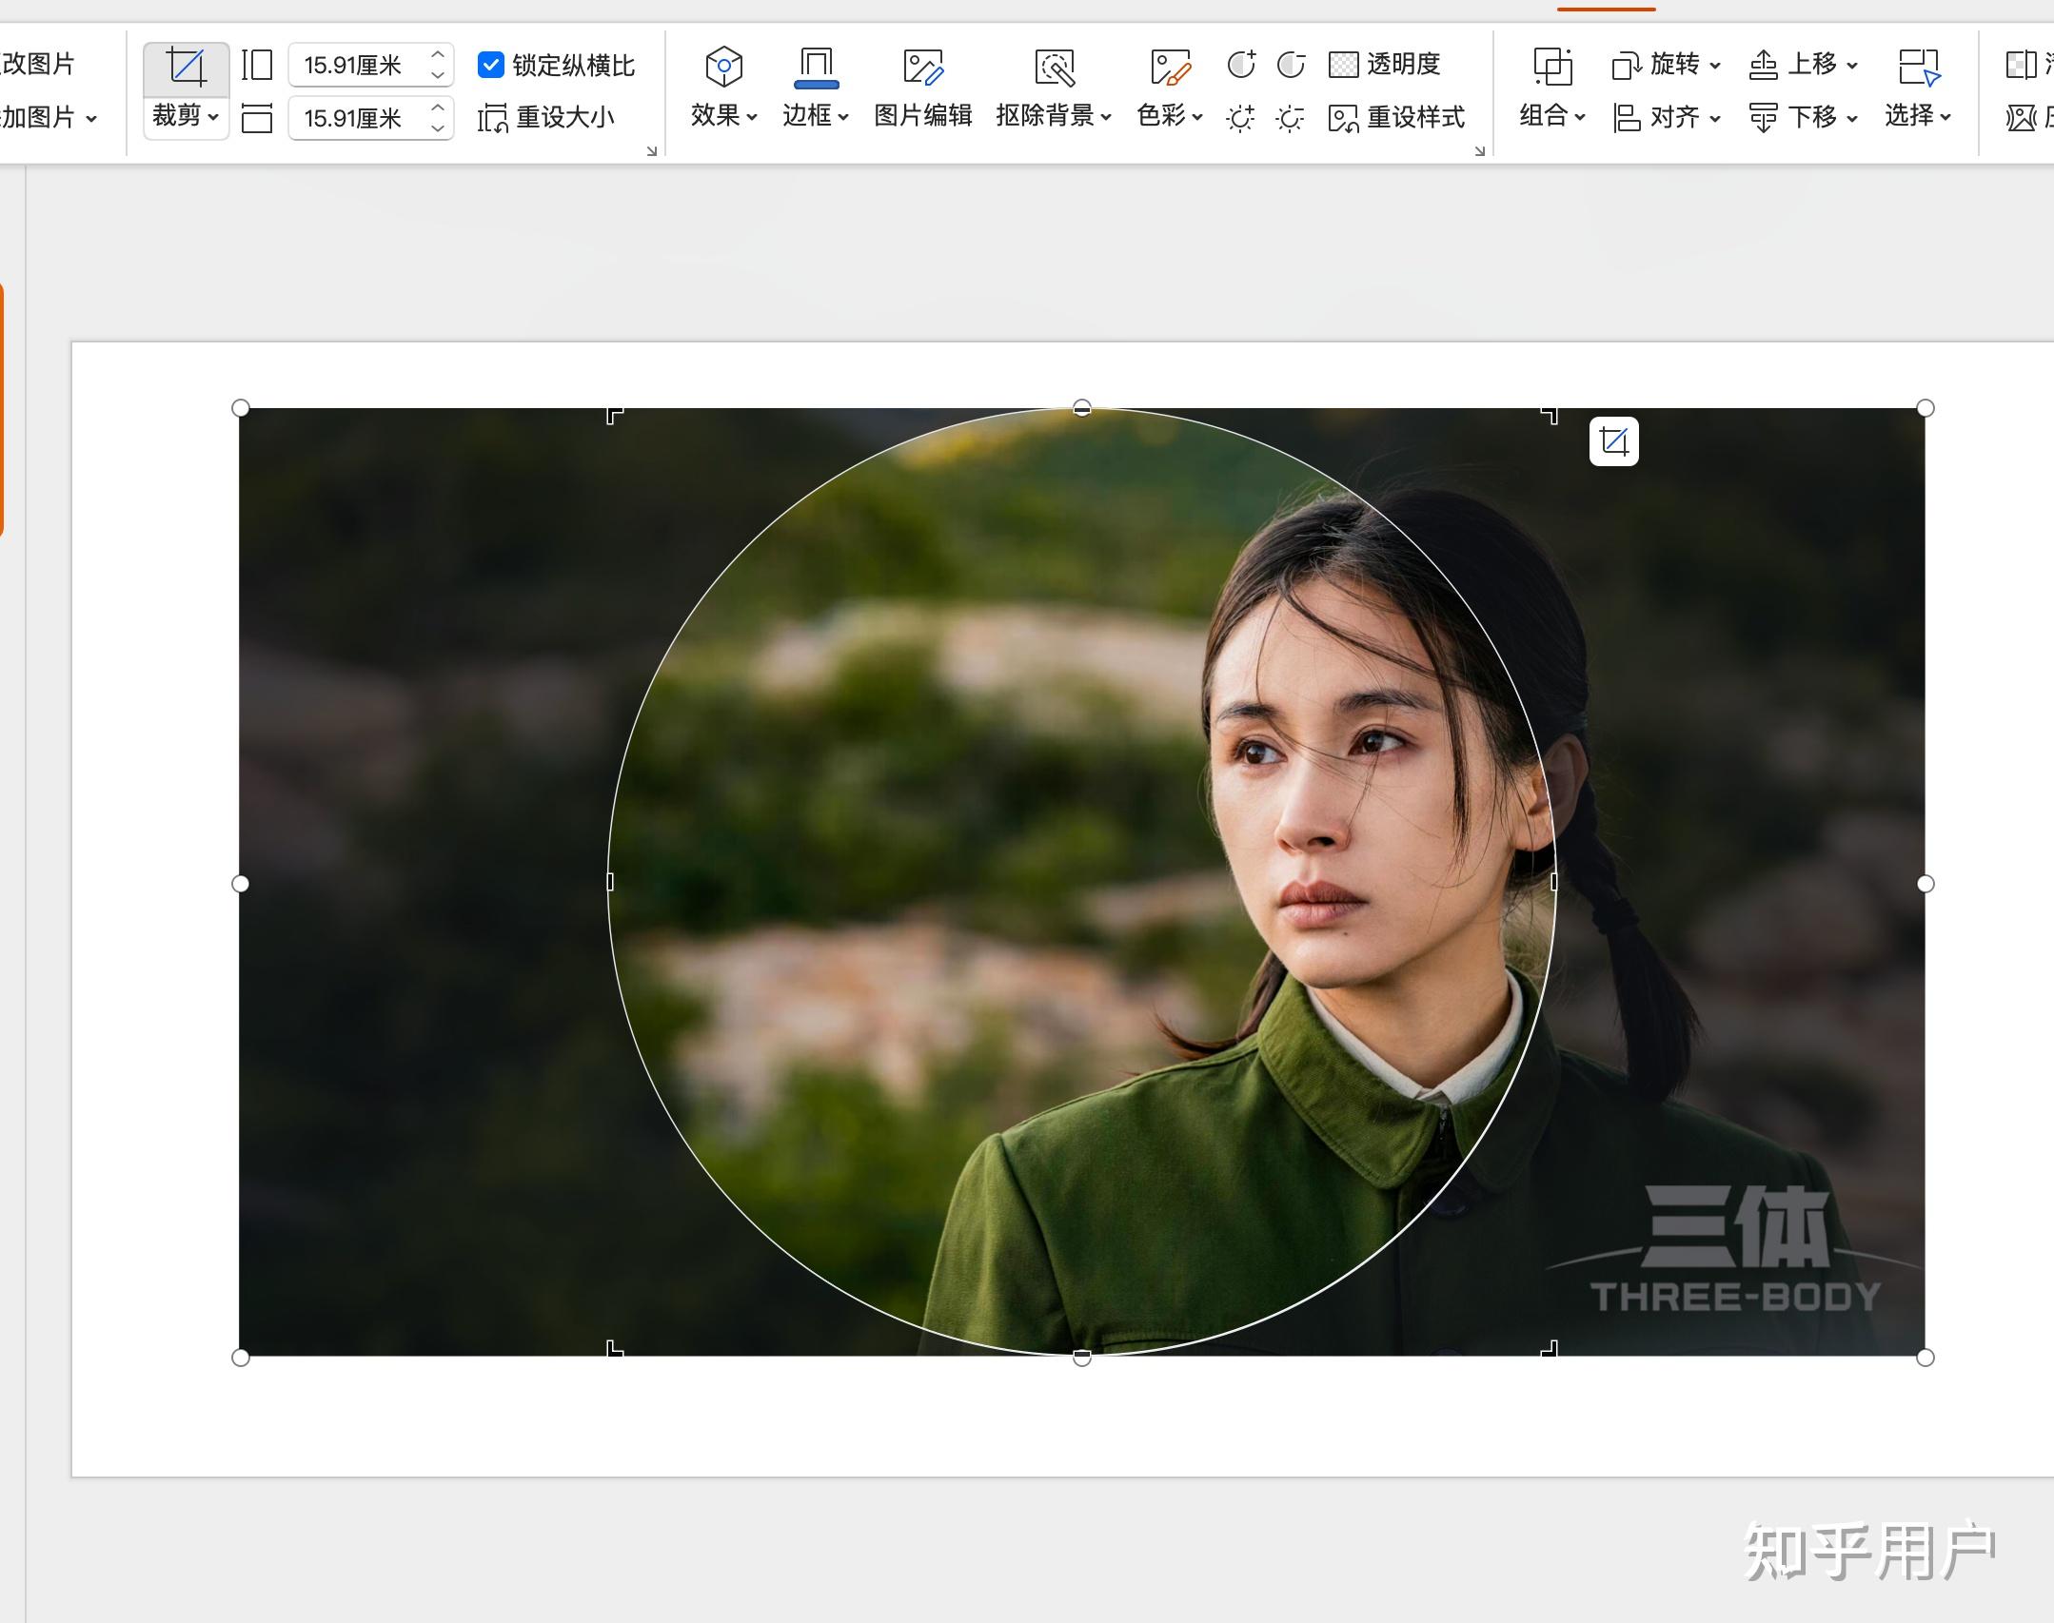Click the decrease brightness icon

[1290, 117]
